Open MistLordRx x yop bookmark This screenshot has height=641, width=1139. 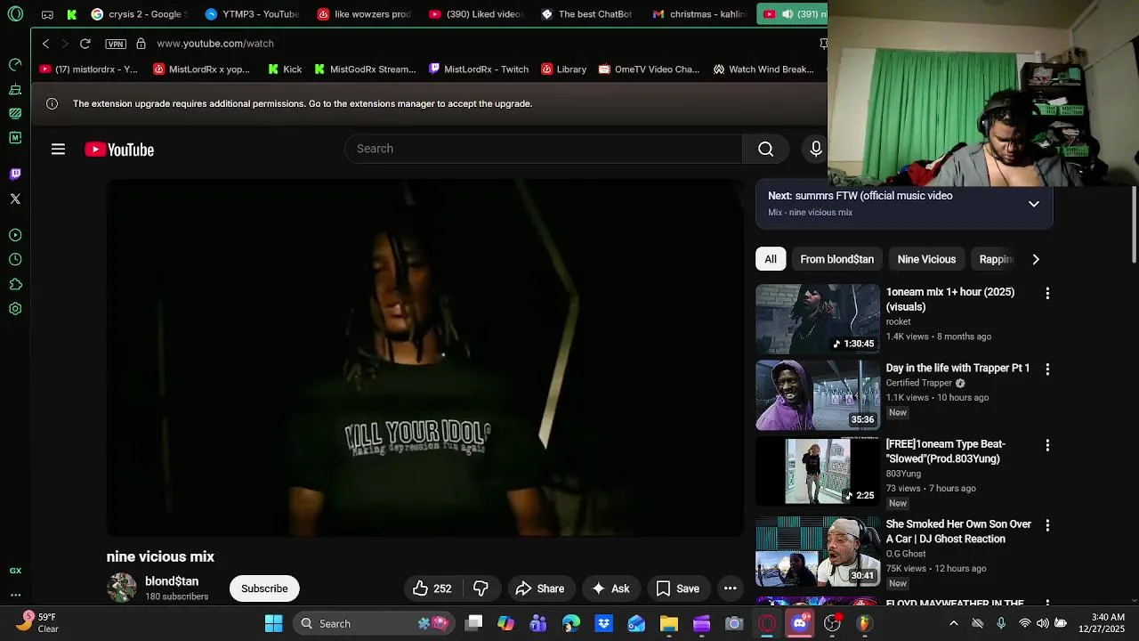coord(201,69)
